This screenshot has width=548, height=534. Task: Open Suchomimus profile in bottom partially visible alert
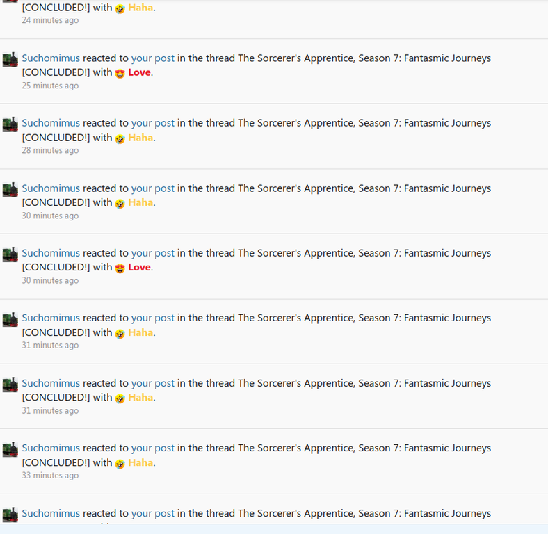click(x=51, y=513)
